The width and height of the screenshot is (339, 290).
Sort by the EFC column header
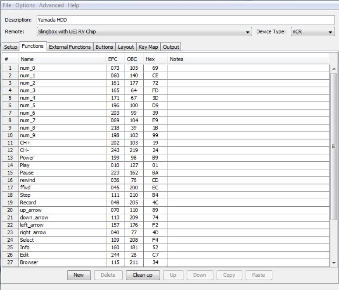point(113,59)
